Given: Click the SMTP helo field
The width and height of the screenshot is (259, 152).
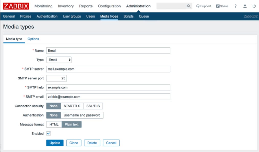Looking at the screenshot, I should [x=108, y=87].
